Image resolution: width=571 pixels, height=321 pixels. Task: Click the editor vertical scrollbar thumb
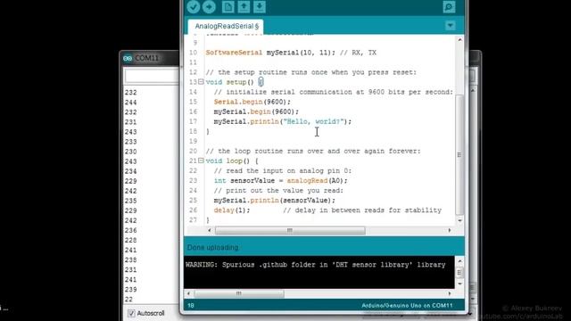[459, 154]
